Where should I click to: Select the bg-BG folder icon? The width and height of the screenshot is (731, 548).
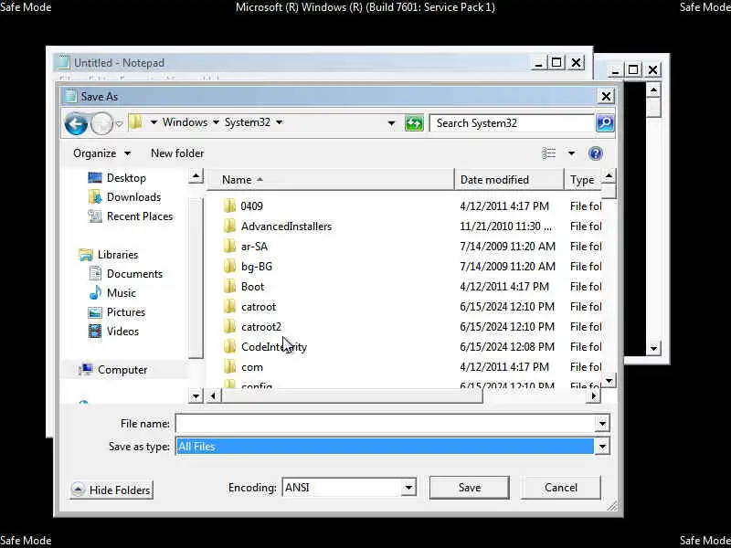point(230,266)
